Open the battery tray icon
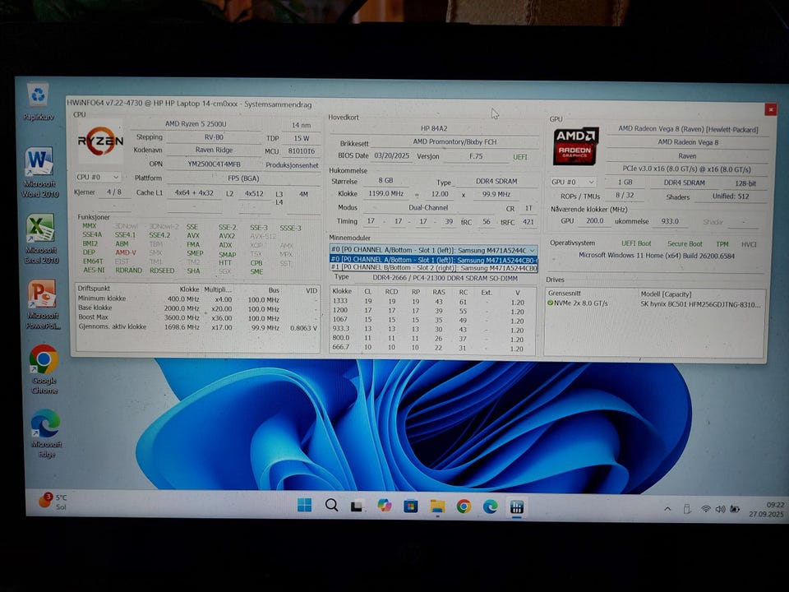 (735, 509)
